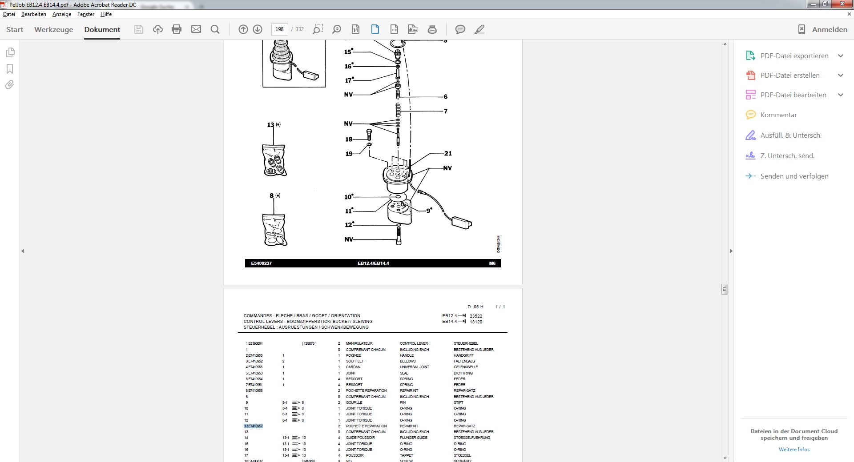Click highlighted part number 13 E7410957
854x462 pixels.
[253, 426]
